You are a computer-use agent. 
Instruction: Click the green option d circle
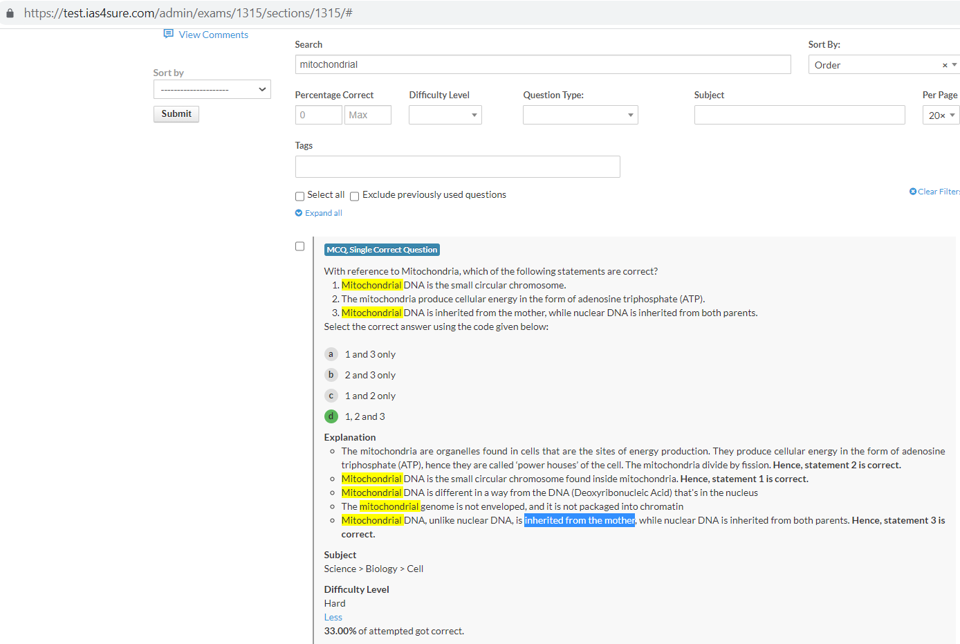pos(331,416)
